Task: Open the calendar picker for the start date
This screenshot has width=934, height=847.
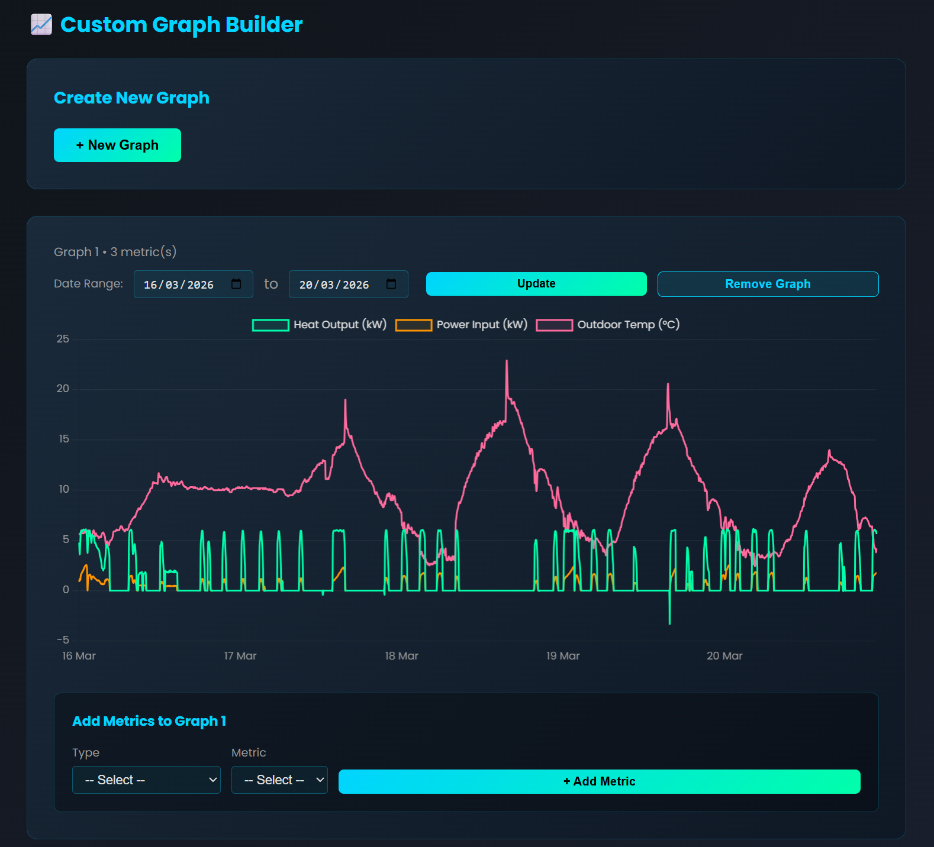Action: point(236,284)
